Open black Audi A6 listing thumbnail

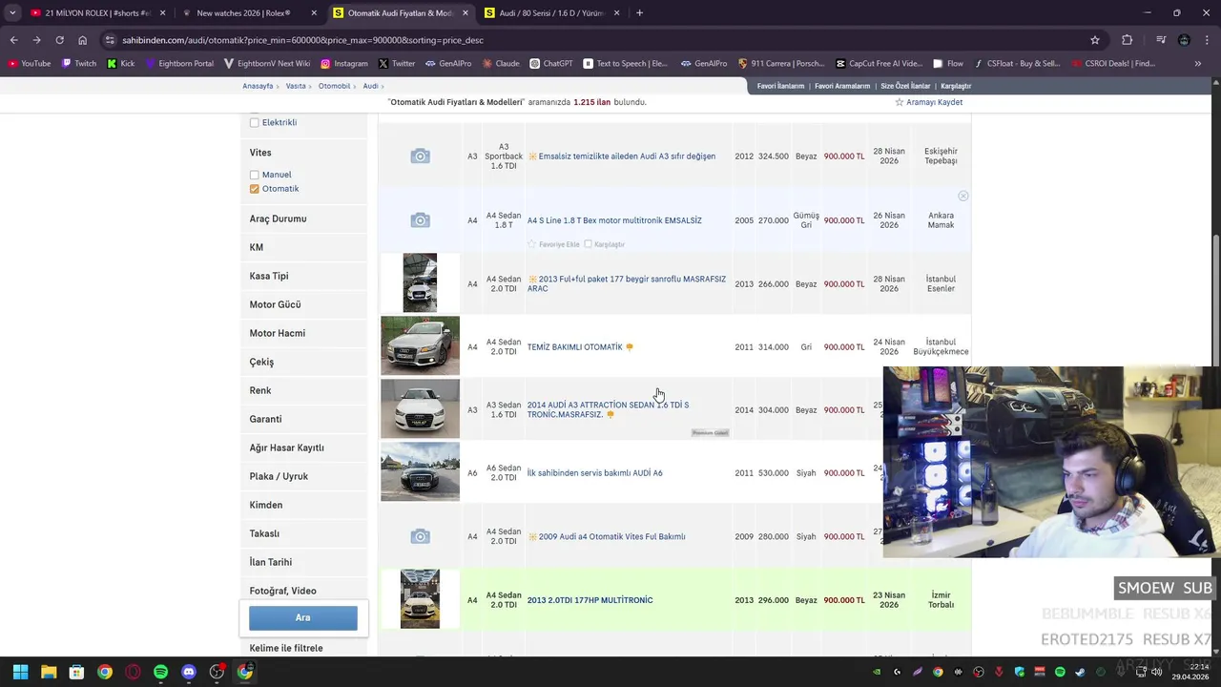coord(420,471)
